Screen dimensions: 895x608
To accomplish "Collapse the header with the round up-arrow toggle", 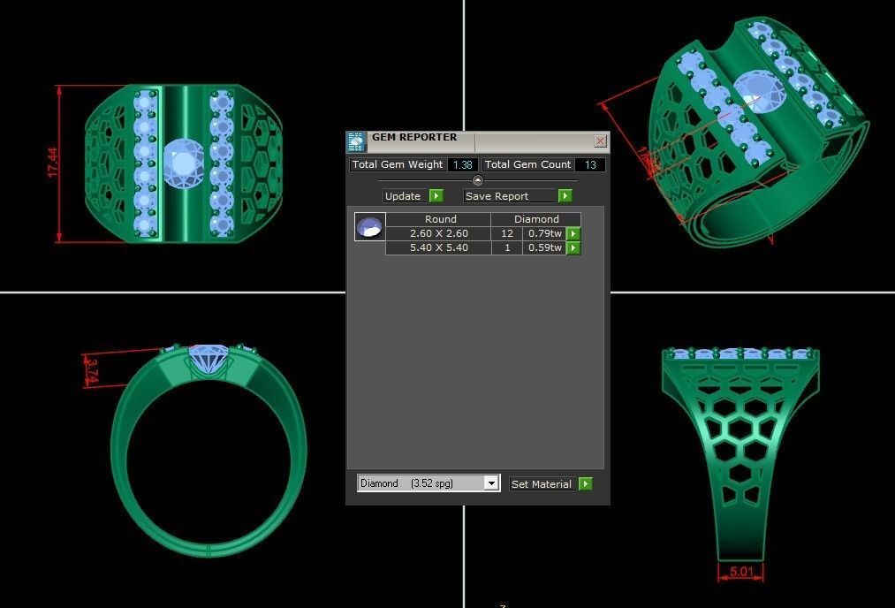I will click(x=478, y=180).
